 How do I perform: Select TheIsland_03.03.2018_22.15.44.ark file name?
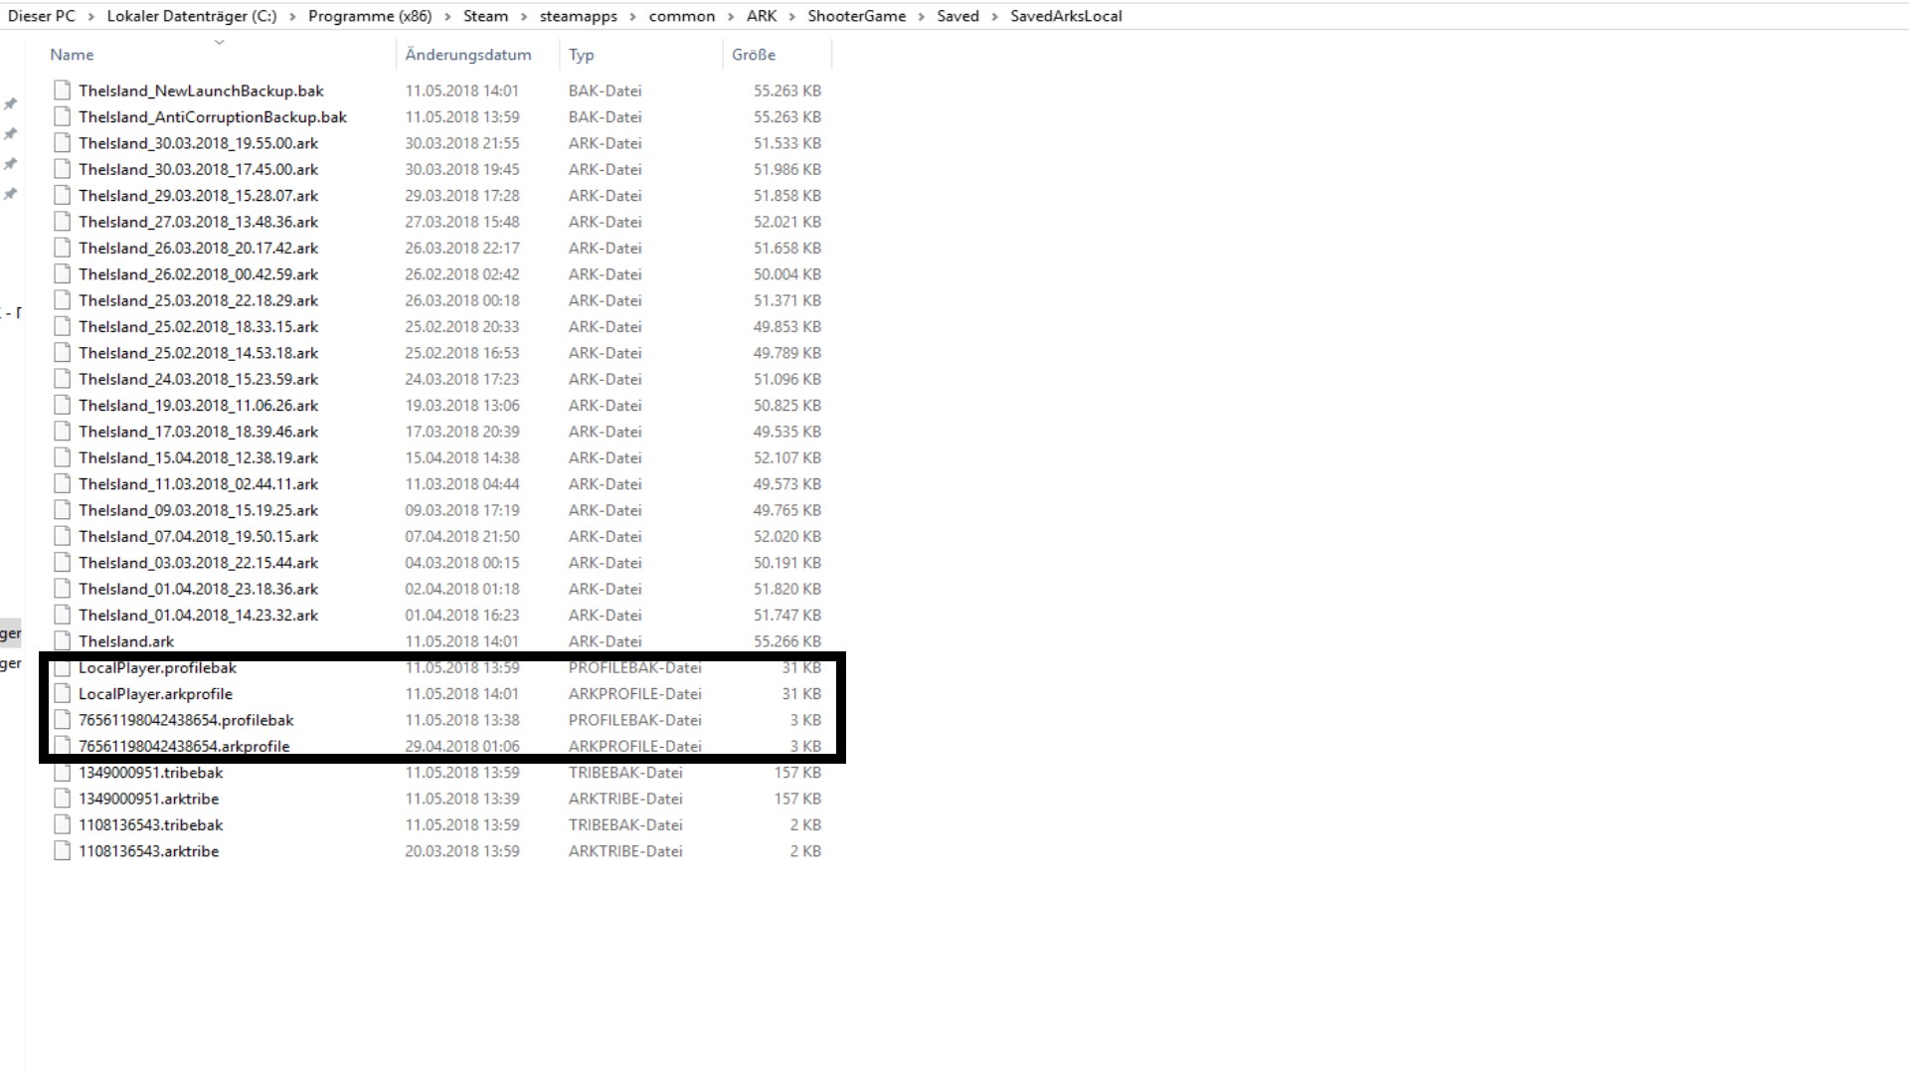[199, 563]
